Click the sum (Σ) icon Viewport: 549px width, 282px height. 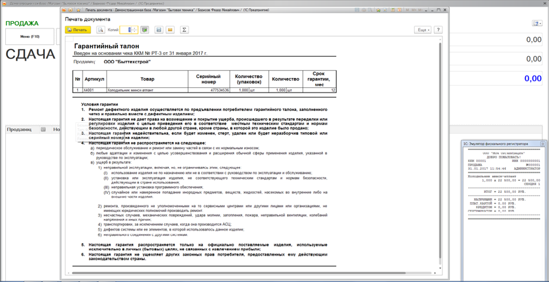(184, 30)
